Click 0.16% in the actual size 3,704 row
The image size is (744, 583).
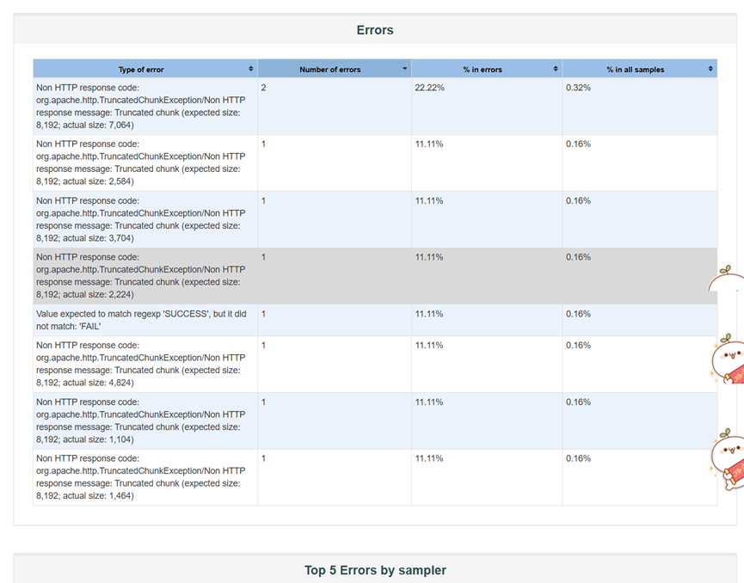pos(578,201)
